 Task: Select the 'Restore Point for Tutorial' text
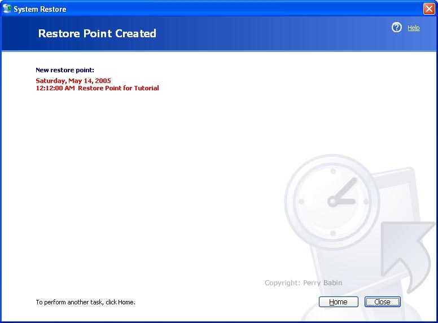pos(119,88)
